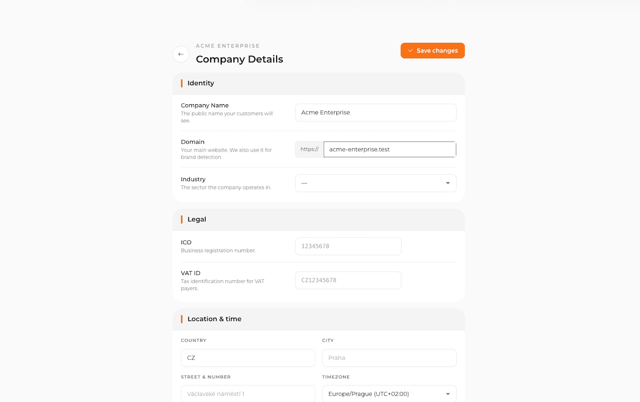Click the back arrow icon

click(181, 54)
